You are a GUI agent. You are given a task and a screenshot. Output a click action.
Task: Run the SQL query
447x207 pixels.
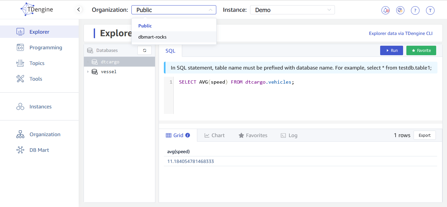tap(391, 50)
